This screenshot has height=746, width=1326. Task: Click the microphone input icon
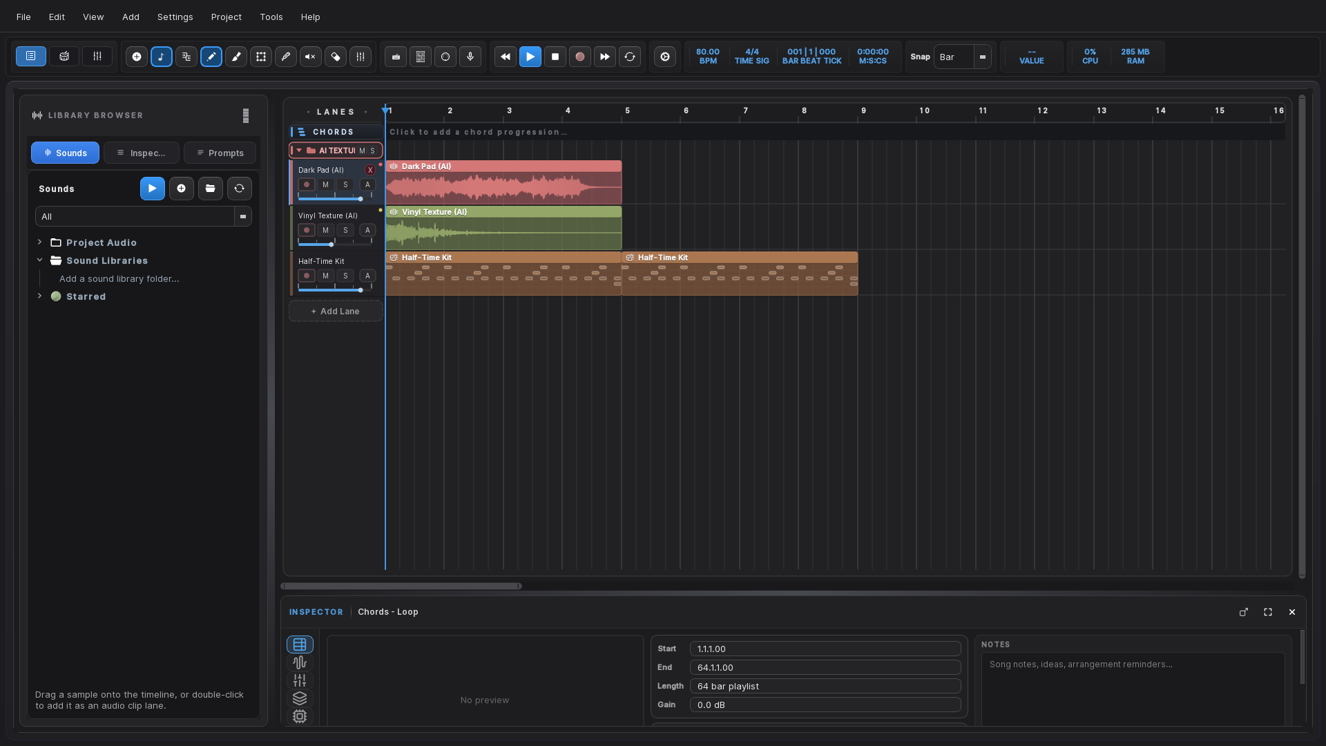(x=470, y=57)
